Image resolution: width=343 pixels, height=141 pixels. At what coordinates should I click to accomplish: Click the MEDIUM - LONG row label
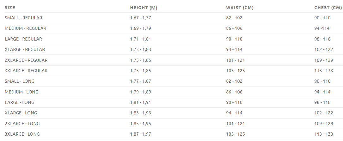coord(21,92)
